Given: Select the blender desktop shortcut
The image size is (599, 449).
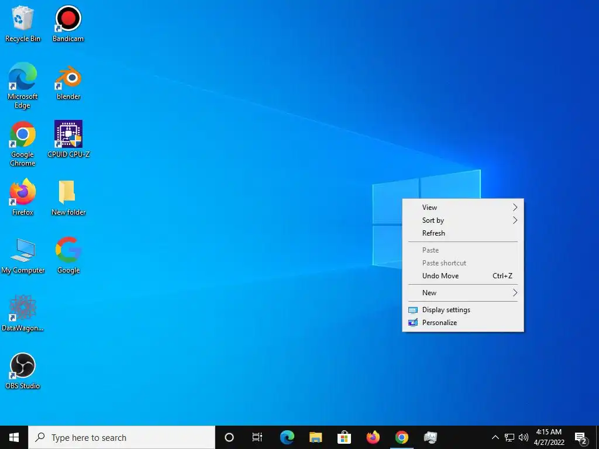Looking at the screenshot, I should (x=68, y=82).
